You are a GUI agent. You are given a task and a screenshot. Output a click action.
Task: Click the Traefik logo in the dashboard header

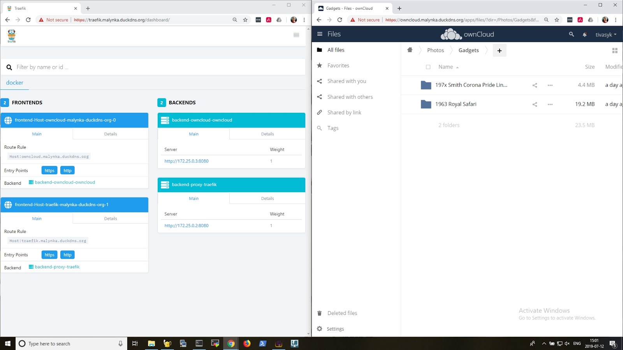(12, 36)
